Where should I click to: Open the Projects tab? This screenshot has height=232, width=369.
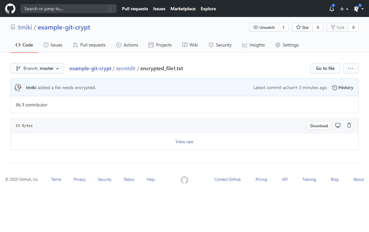160,45
